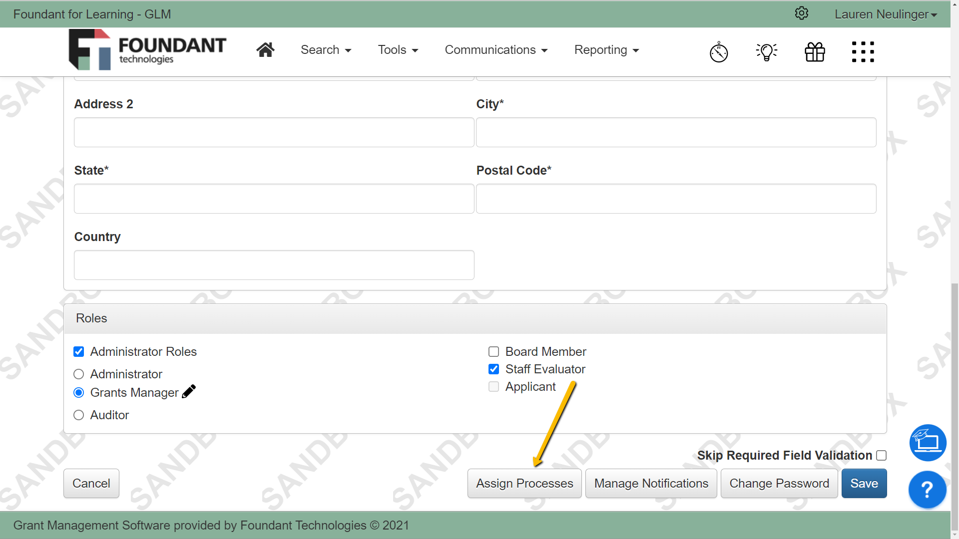Click the vertical page scrollbar thumb

tap(955, 407)
